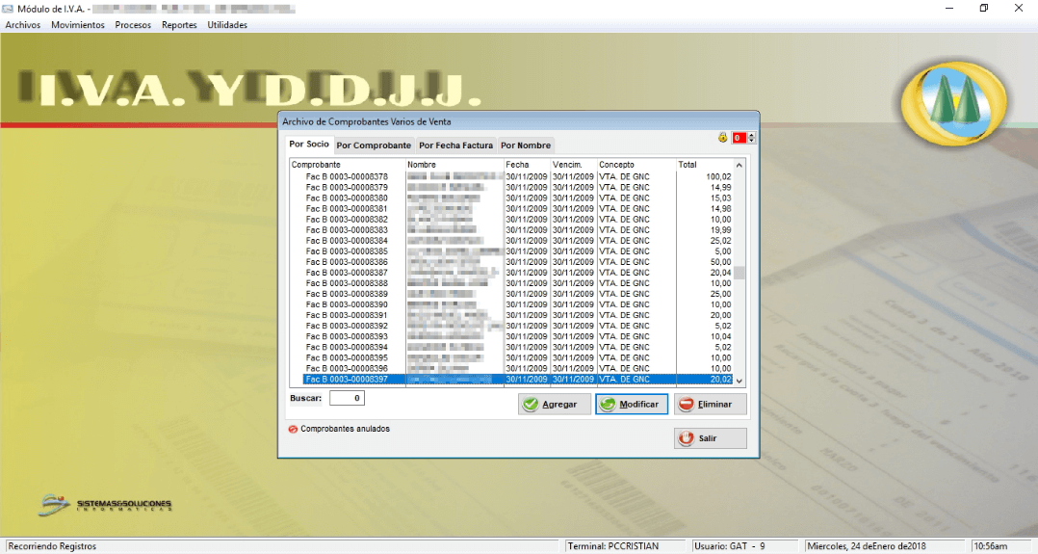The width and height of the screenshot is (1038, 554).
Task: Switch to the Por Socio tab
Action: coord(308,144)
